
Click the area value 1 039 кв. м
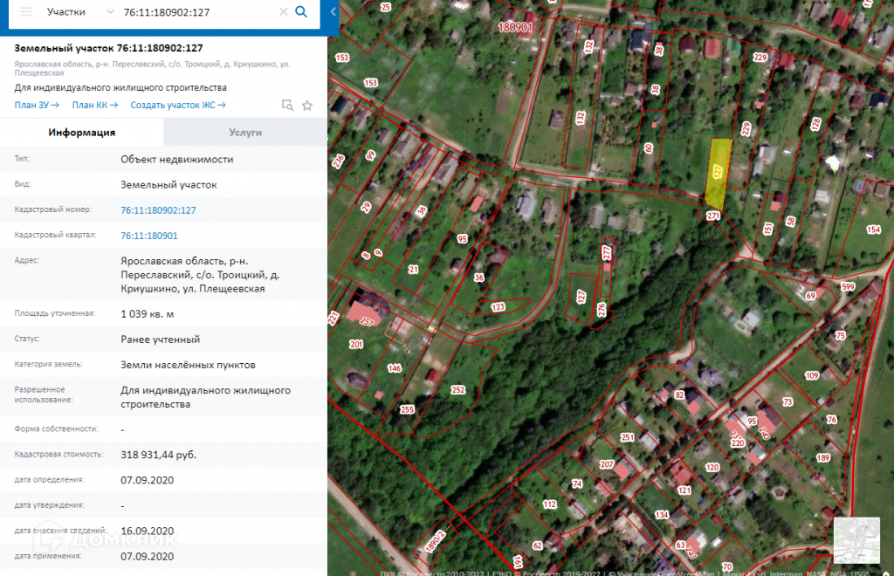click(x=147, y=314)
